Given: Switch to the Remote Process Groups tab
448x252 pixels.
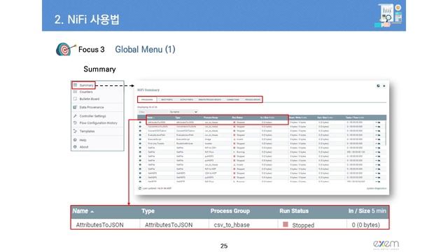Looking at the screenshot, I should point(210,99).
